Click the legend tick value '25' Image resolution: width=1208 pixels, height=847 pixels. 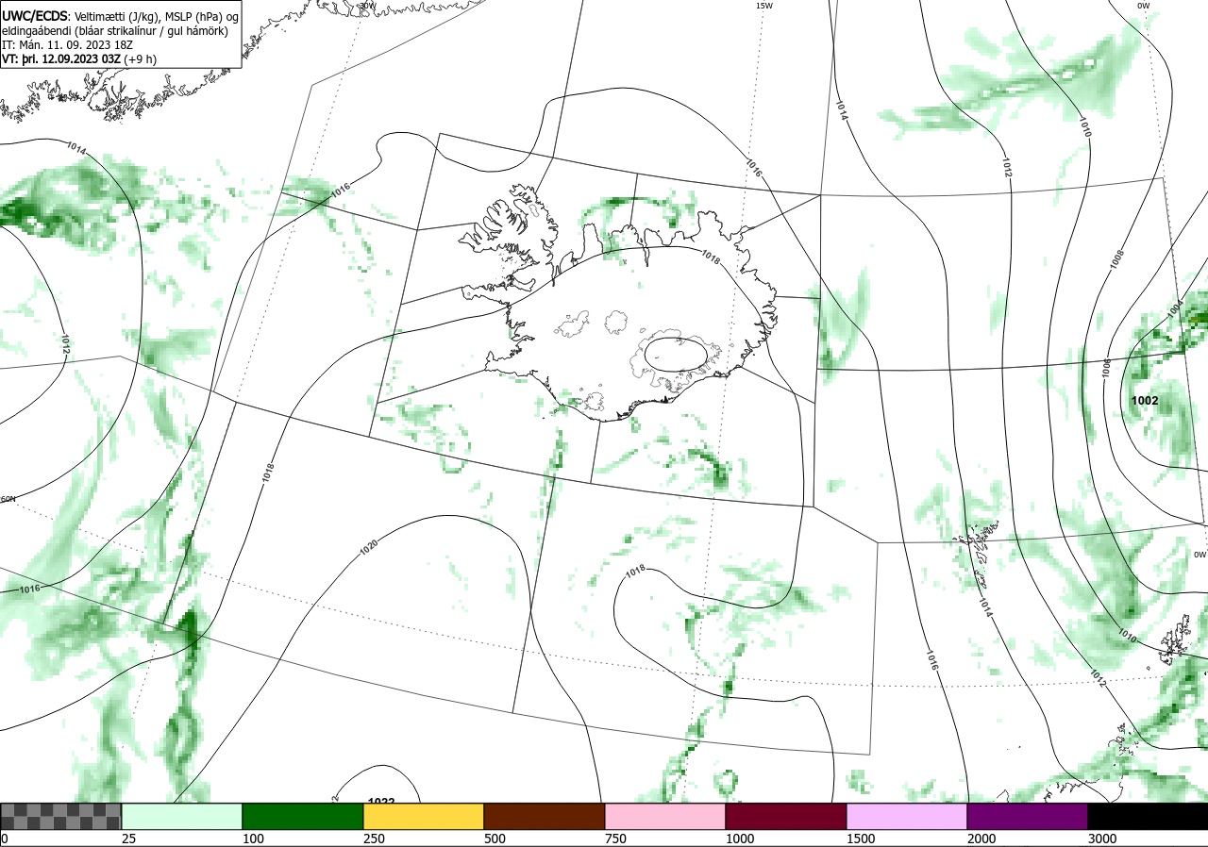point(128,839)
